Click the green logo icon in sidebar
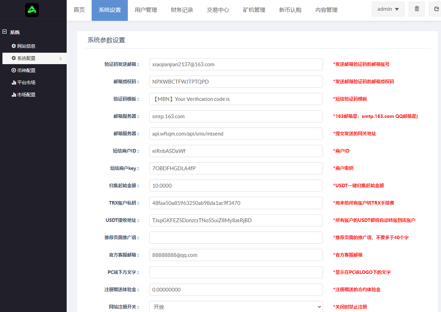This screenshot has width=441, height=312. [32, 10]
